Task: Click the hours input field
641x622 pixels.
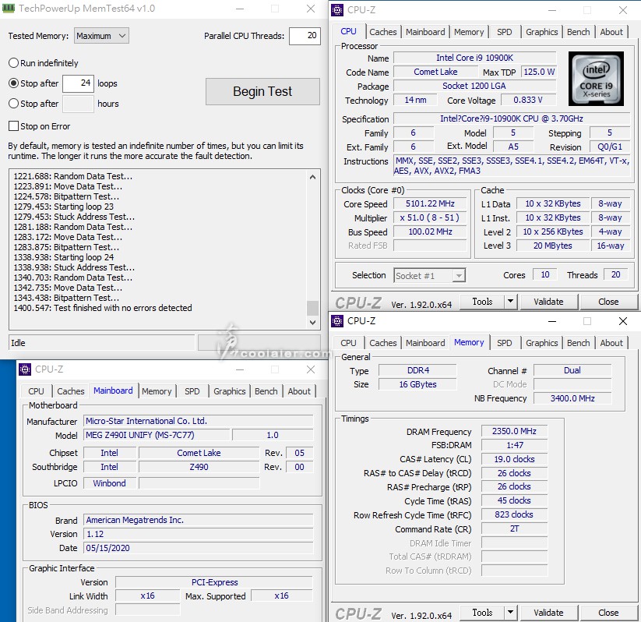Action: coord(78,104)
